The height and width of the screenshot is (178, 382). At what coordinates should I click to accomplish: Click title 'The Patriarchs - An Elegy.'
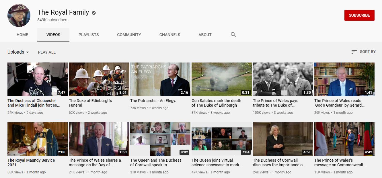pyautogui.click(x=153, y=101)
